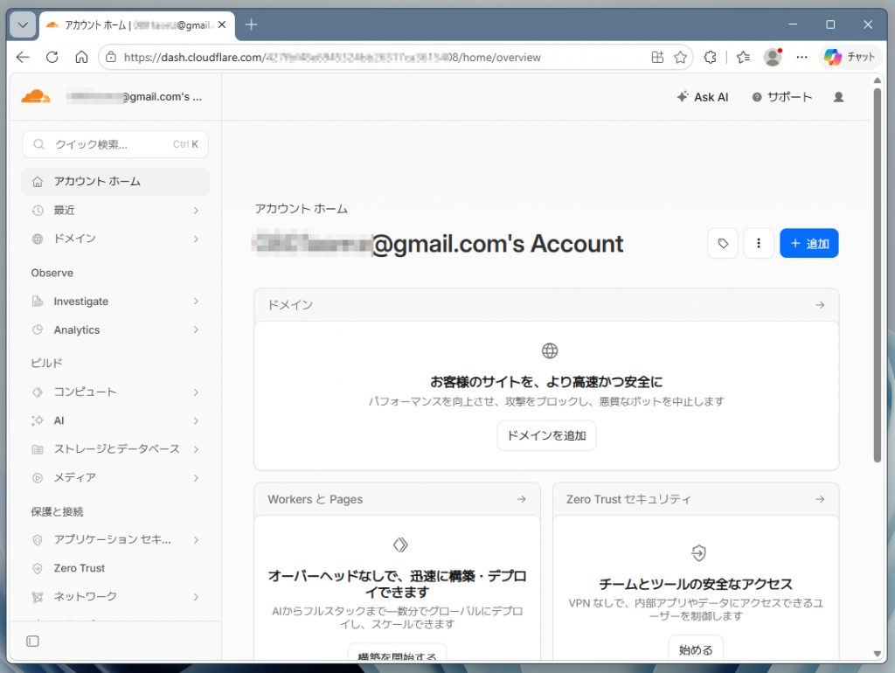The height and width of the screenshot is (673, 895).
Task: Click the AI sparkle sidebar icon
Action: coord(37,420)
